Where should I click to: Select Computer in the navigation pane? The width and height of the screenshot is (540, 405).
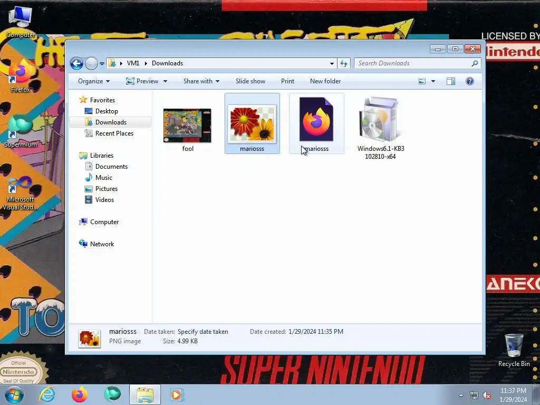click(x=104, y=222)
